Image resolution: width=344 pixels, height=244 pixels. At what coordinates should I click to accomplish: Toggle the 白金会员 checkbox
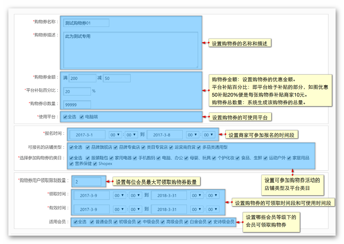[x=186, y=222]
